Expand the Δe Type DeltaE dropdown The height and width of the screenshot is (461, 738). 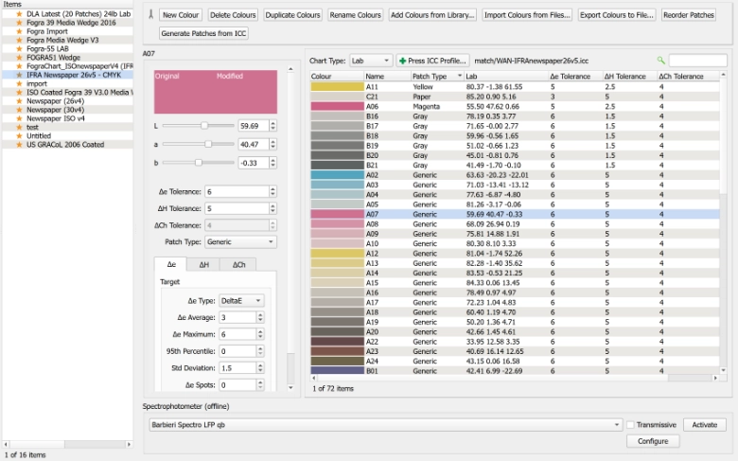241,301
